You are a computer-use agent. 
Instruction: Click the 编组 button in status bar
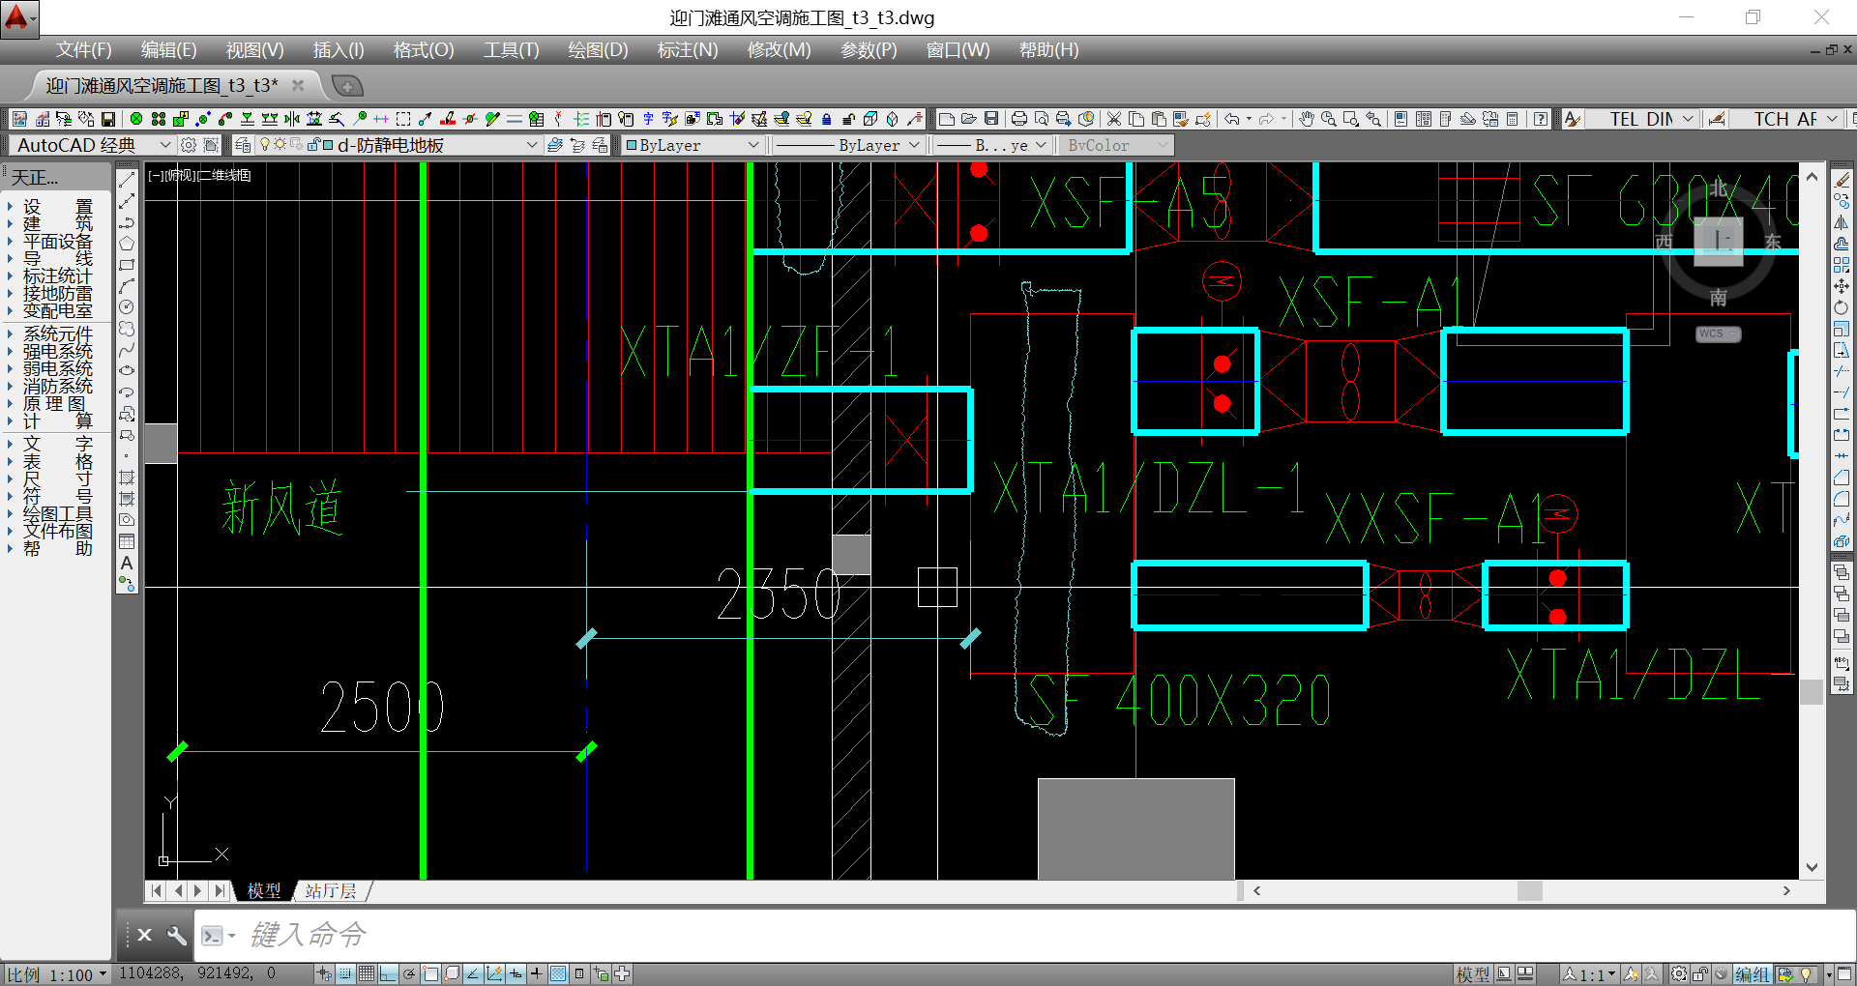[1752, 974]
